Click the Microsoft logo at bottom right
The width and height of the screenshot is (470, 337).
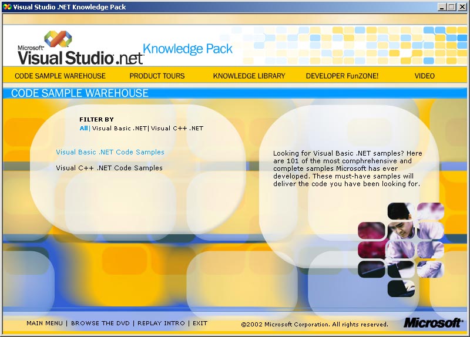pyautogui.click(x=432, y=323)
